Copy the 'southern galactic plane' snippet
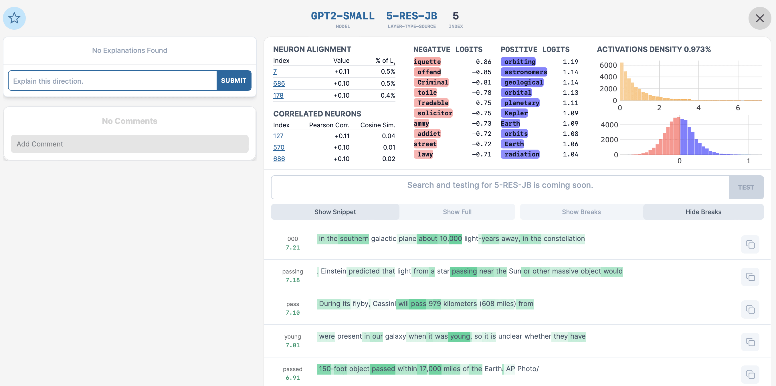The image size is (776, 386). coord(750,244)
